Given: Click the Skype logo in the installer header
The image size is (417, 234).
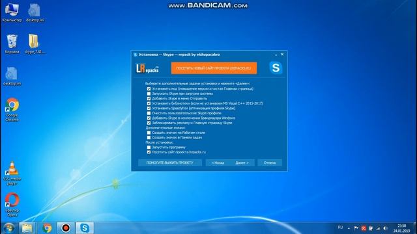Looking at the screenshot, I should (276, 68).
